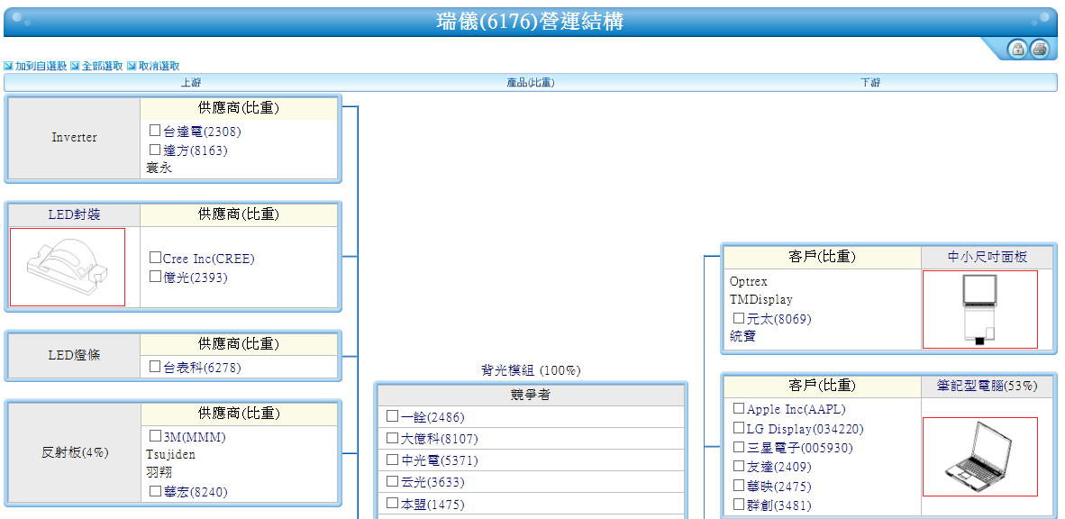The image size is (1065, 519).
Task: Open the LED封裝 heading link
Action: point(74,214)
